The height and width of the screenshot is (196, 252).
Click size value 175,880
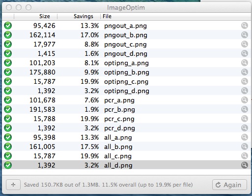click(x=42, y=72)
